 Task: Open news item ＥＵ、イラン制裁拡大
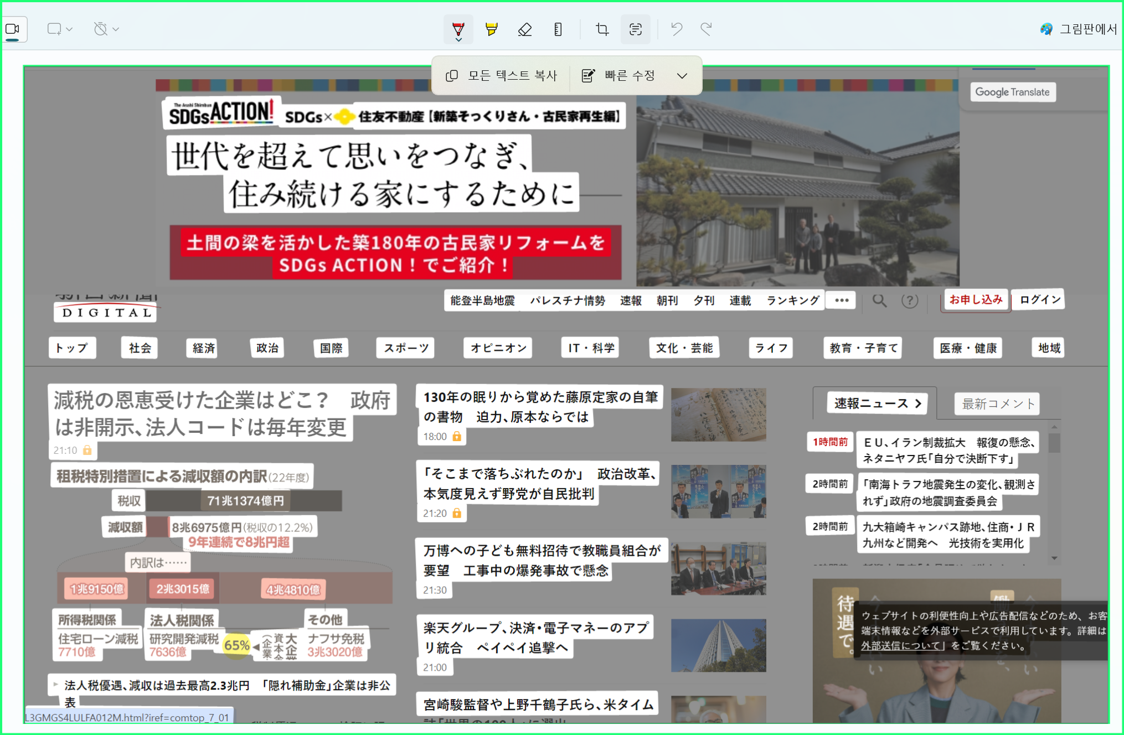948,450
